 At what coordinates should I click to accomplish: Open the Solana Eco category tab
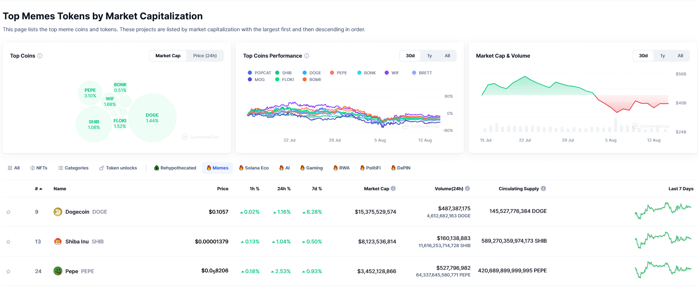pos(254,168)
